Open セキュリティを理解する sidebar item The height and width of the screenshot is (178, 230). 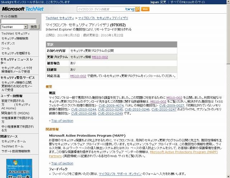pyautogui.click(x=16, y=53)
